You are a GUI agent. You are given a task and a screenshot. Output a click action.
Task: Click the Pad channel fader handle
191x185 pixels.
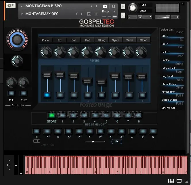[x=87, y=81]
